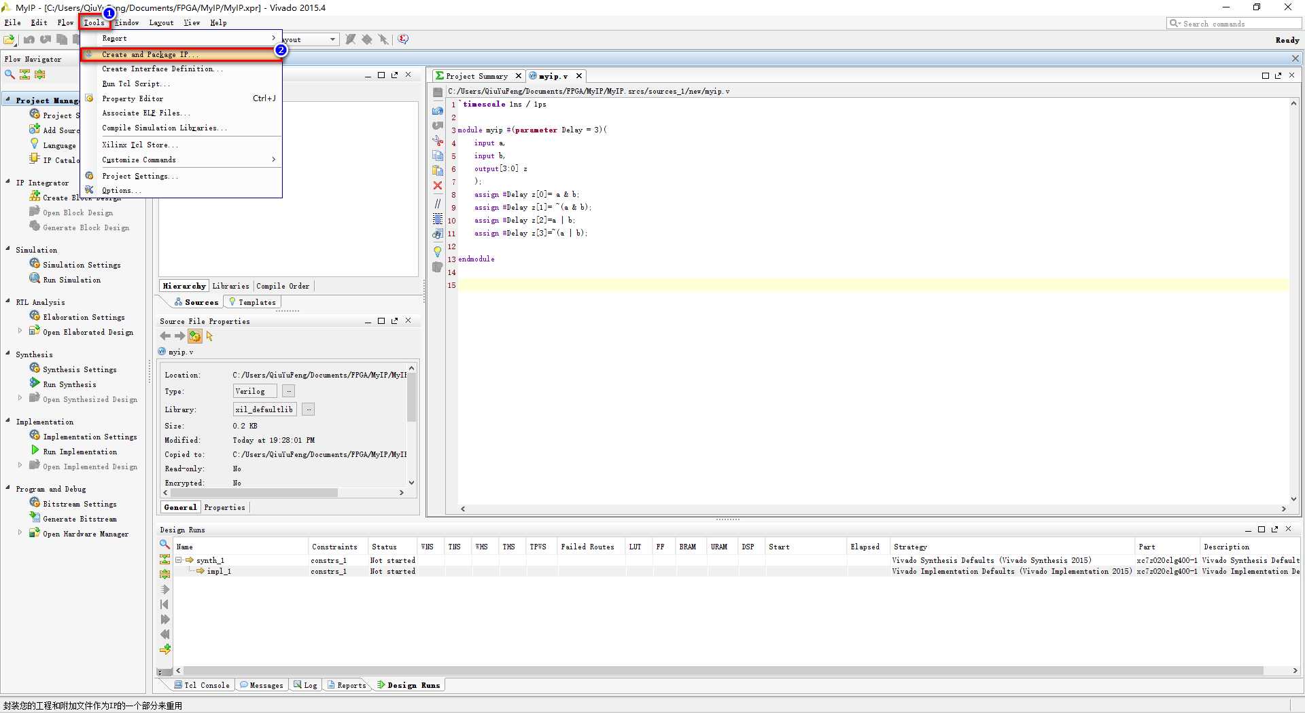Switch to the Messages tab
1305x713 pixels.
(261, 685)
